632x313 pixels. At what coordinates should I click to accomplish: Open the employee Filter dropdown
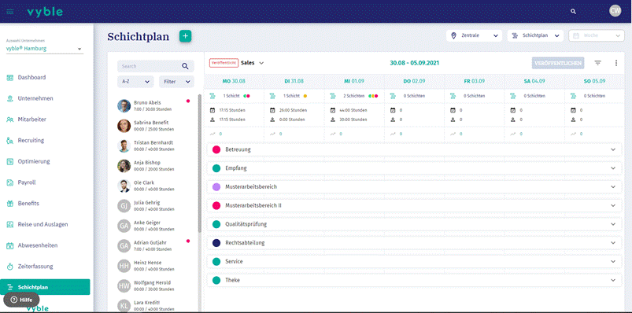point(176,81)
